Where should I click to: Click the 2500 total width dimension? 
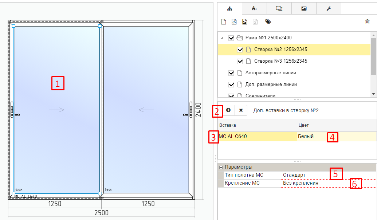click(x=102, y=213)
